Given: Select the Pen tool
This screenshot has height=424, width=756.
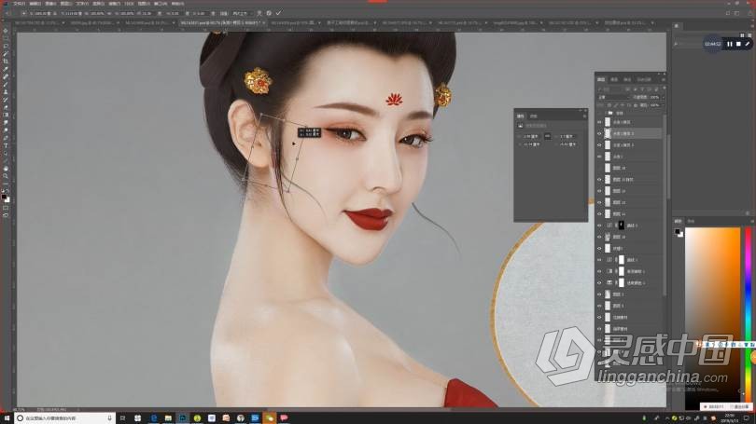Looking at the screenshot, I should coord(6,138).
